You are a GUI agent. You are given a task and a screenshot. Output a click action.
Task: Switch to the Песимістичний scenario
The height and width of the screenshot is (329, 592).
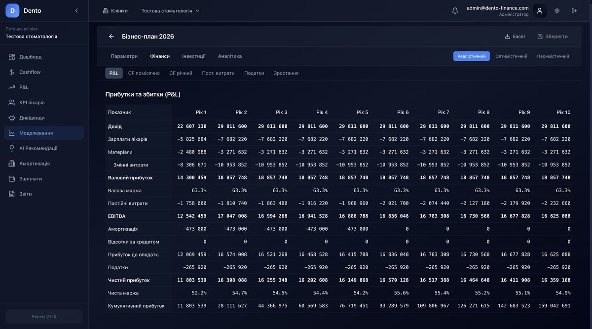[552, 55]
